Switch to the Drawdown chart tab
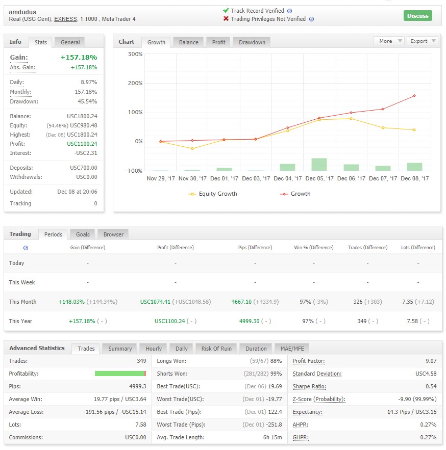 252,42
